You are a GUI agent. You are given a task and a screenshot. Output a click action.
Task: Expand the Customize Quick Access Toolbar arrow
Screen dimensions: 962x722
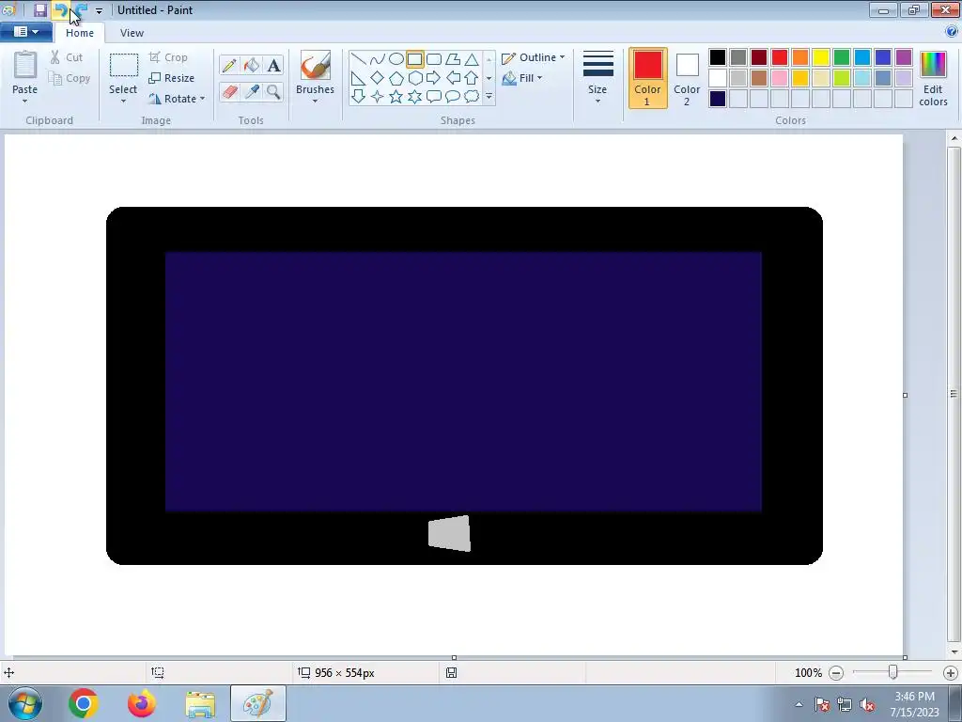pyautogui.click(x=99, y=11)
